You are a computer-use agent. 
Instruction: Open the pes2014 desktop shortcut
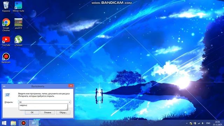(19, 23)
